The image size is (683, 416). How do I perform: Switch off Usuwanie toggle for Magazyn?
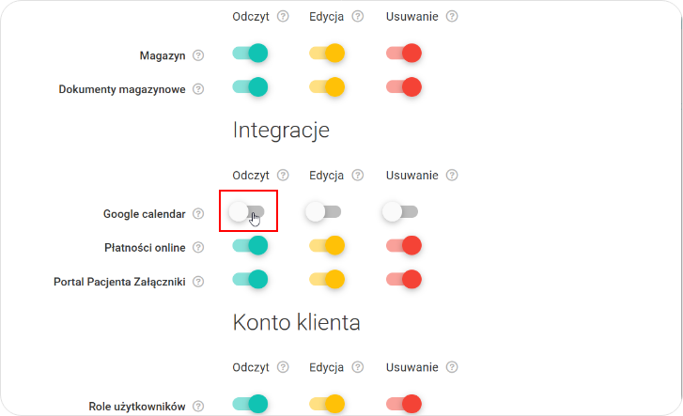404,54
